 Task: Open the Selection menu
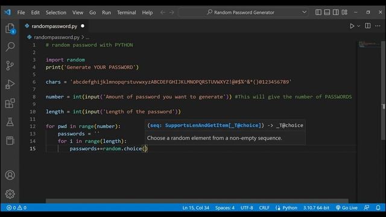click(56, 13)
